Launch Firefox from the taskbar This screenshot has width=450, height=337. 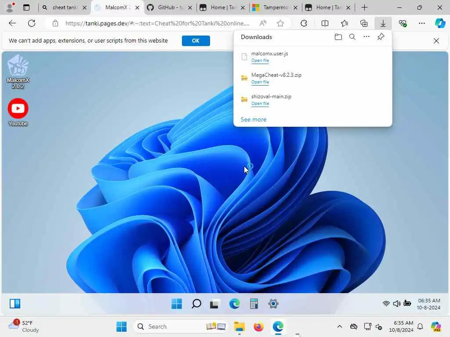pos(258,326)
